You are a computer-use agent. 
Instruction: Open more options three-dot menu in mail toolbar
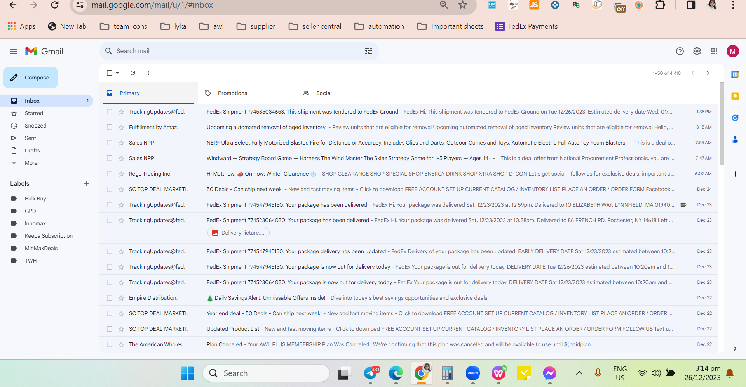click(148, 73)
